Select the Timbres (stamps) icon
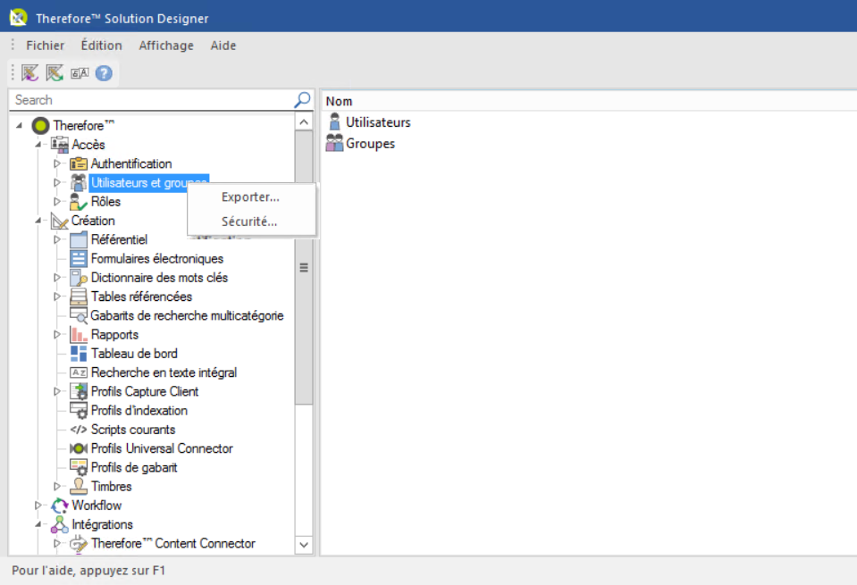Image resolution: width=857 pixels, height=585 pixels. tap(79, 487)
